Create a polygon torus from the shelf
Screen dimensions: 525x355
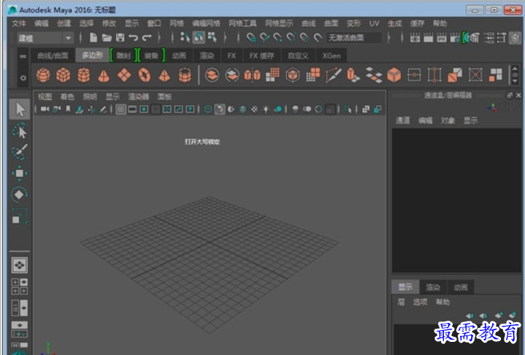tap(145, 75)
